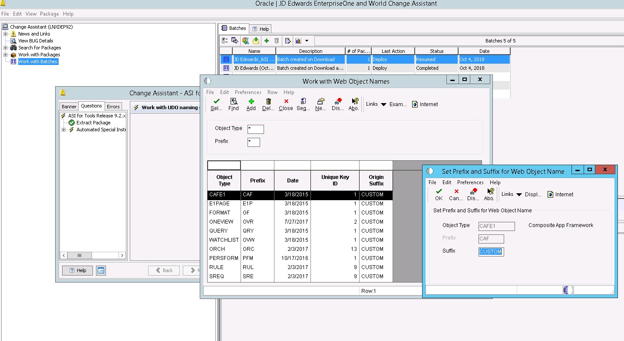Click the Back button in Change Assistant wizard
Viewport: 624px width, 341px height.
pos(164,270)
